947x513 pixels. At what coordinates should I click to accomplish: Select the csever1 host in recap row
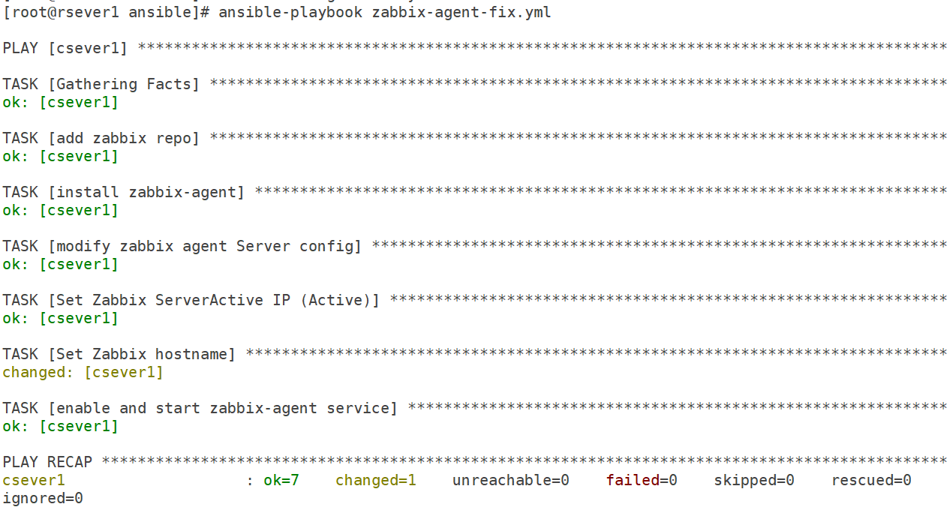coord(34,481)
